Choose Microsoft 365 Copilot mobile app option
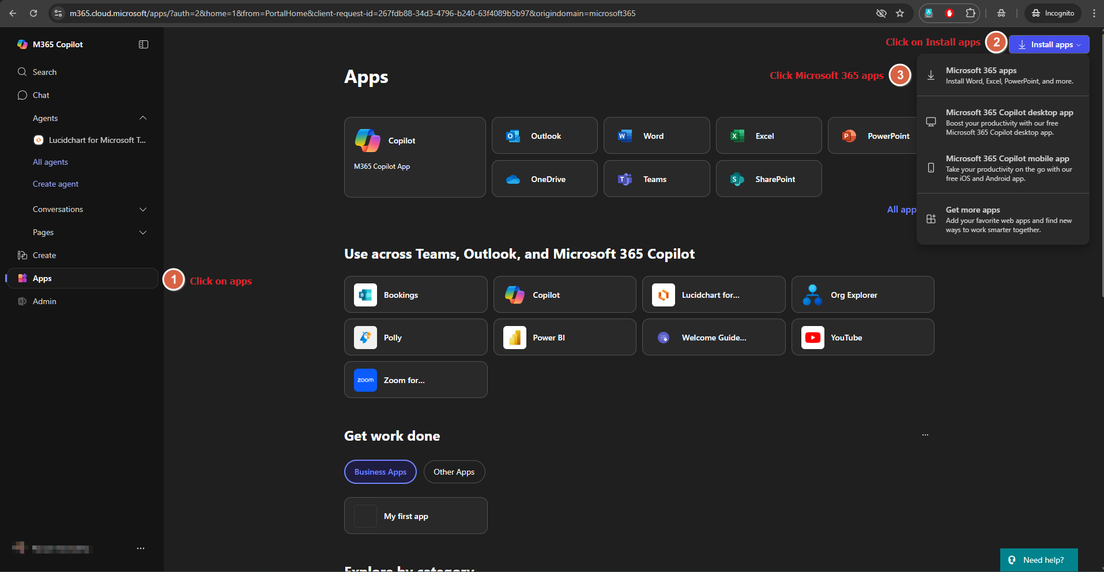 click(1003, 168)
